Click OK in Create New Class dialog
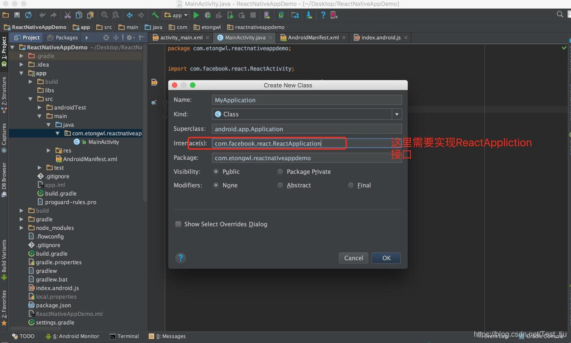 [386, 258]
